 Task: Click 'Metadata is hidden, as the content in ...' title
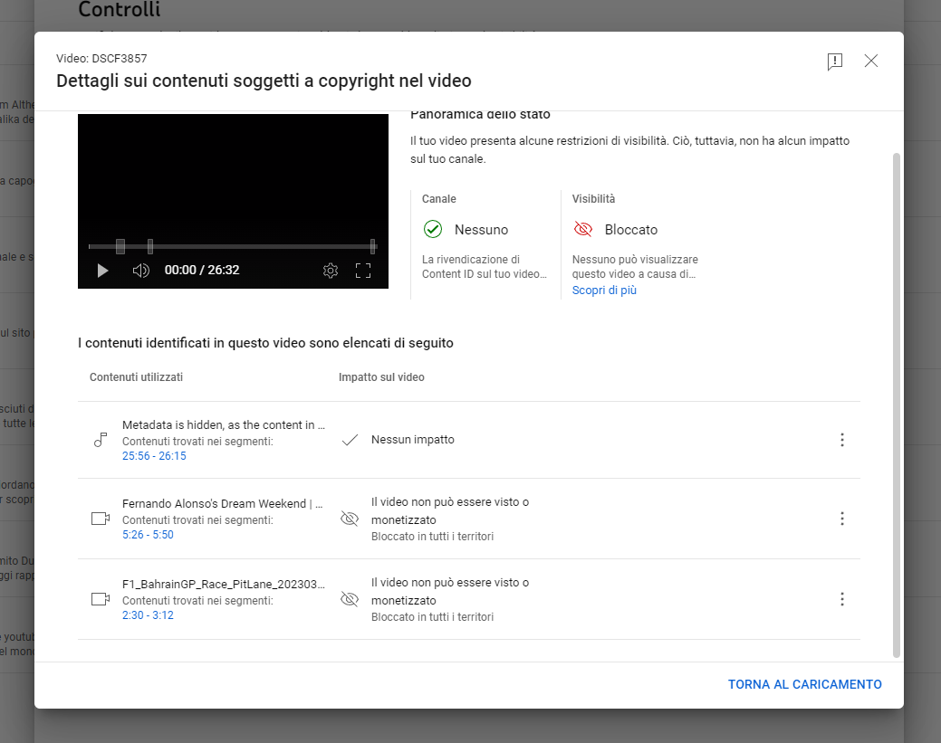pos(223,424)
